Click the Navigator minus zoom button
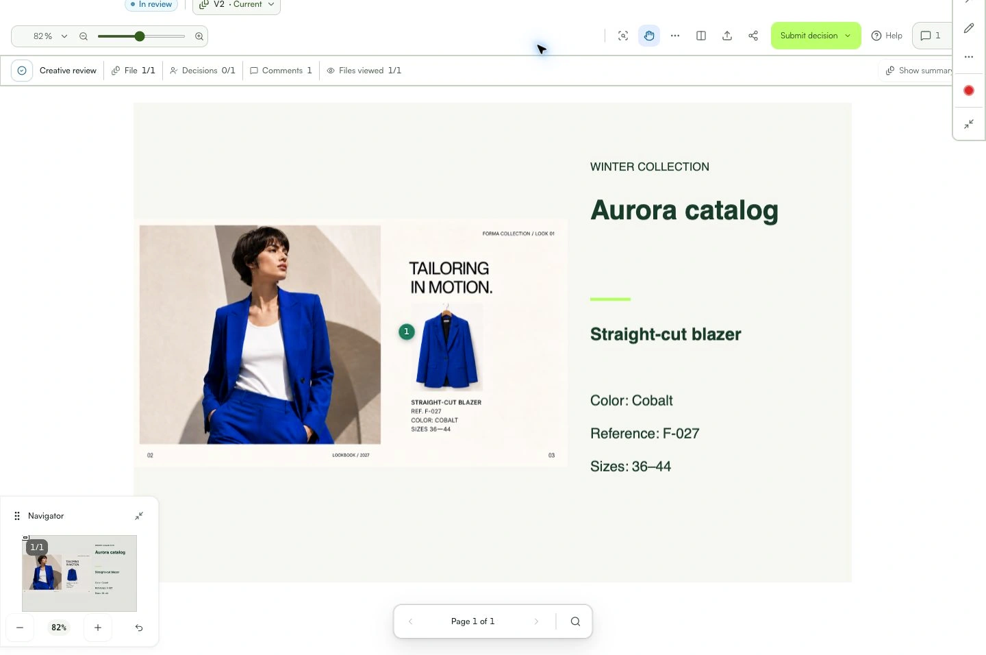The width and height of the screenshot is (986, 655). [x=20, y=628]
